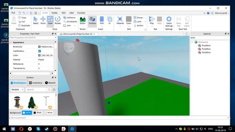Open the Color dropdown arrow
Image resolution: width=235 pixels, height=132 pixels.
(129, 26)
